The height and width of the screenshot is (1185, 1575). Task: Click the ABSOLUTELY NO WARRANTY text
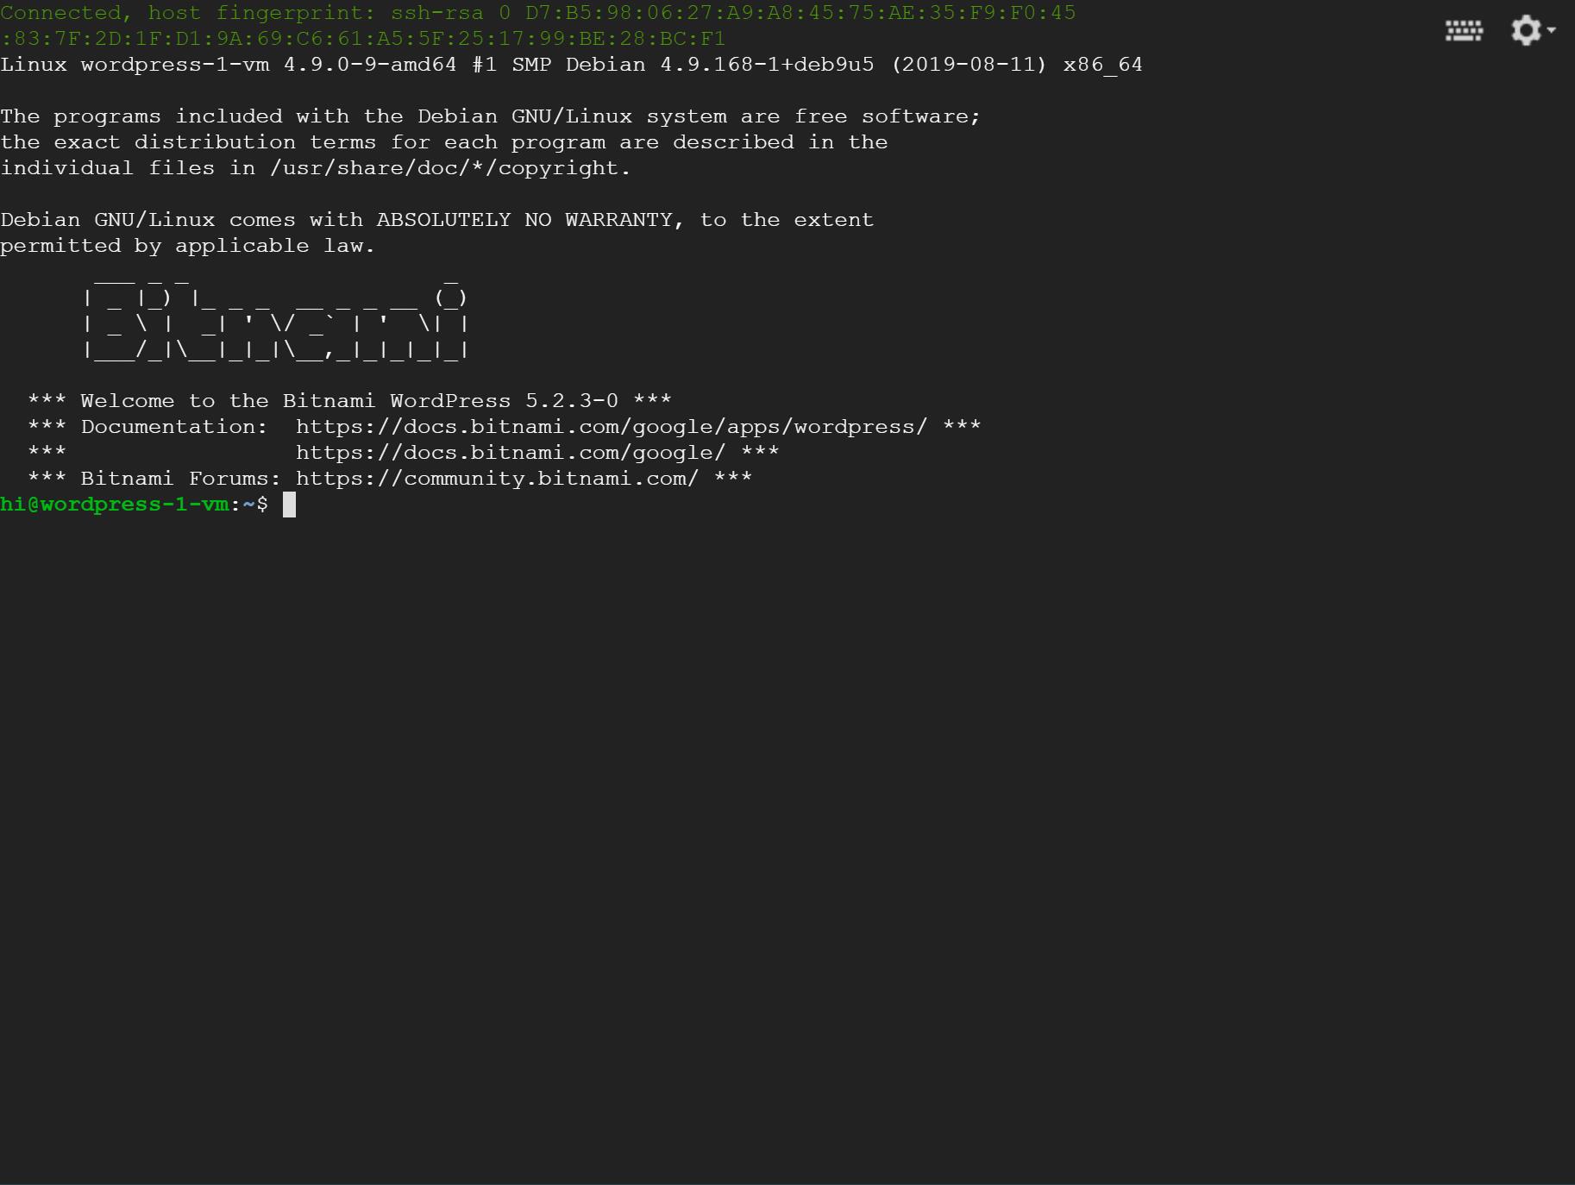pos(524,220)
